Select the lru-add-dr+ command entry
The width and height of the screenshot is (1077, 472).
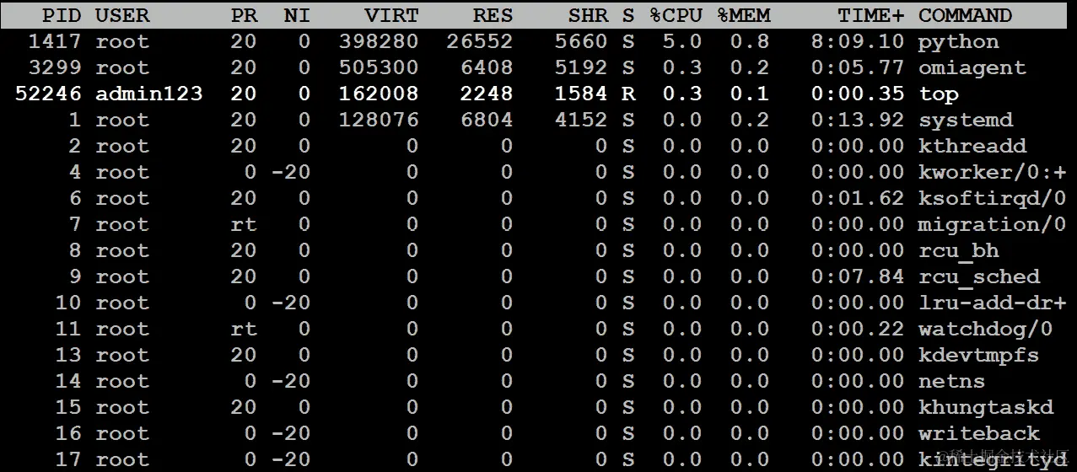[992, 303]
